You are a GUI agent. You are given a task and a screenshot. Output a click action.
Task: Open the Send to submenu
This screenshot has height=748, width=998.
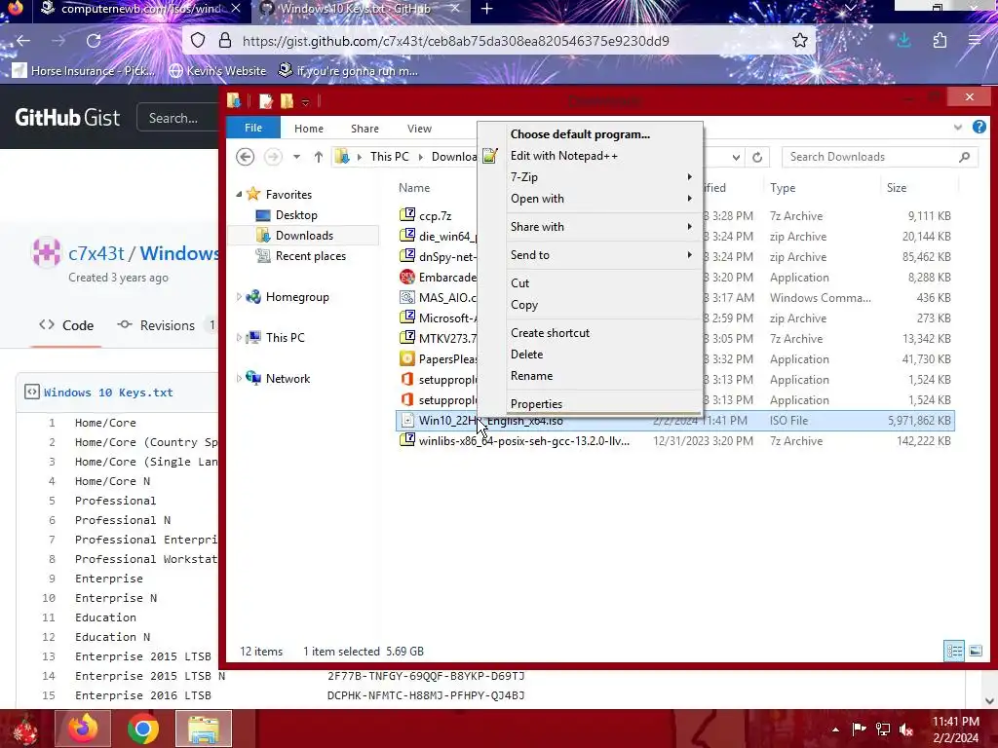pyautogui.click(x=590, y=255)
